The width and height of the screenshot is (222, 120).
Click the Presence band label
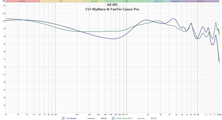176,1
